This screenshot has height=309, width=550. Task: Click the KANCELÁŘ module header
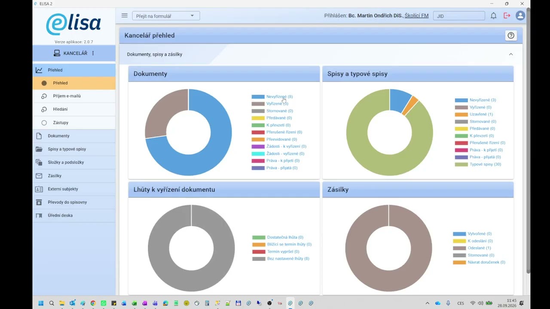coord(74,53)
